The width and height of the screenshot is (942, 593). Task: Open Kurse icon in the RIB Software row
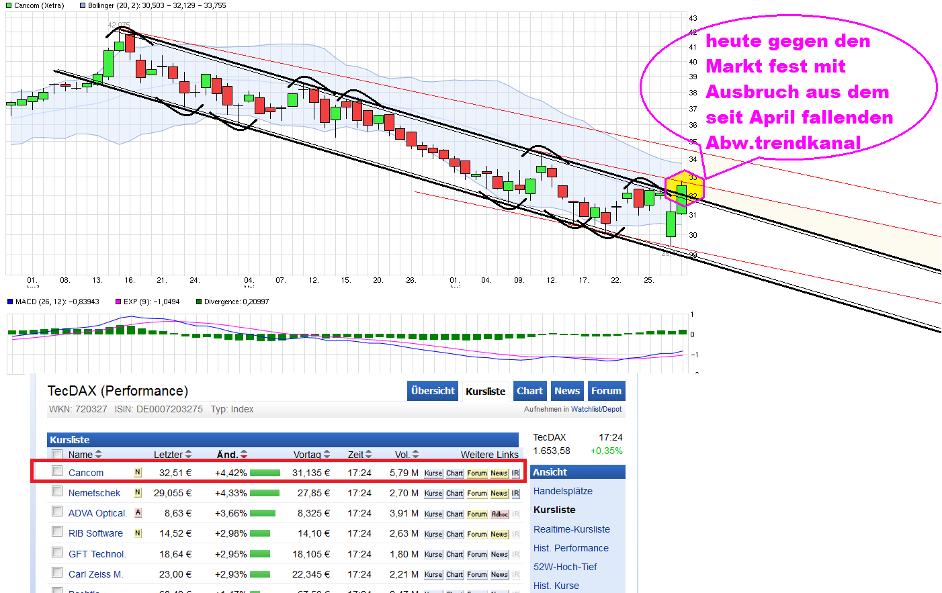point(433,535)
